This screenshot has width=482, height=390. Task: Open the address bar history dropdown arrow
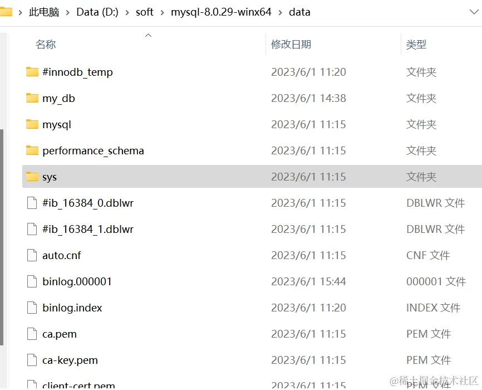pyautogui.click(x=474, y=12)
